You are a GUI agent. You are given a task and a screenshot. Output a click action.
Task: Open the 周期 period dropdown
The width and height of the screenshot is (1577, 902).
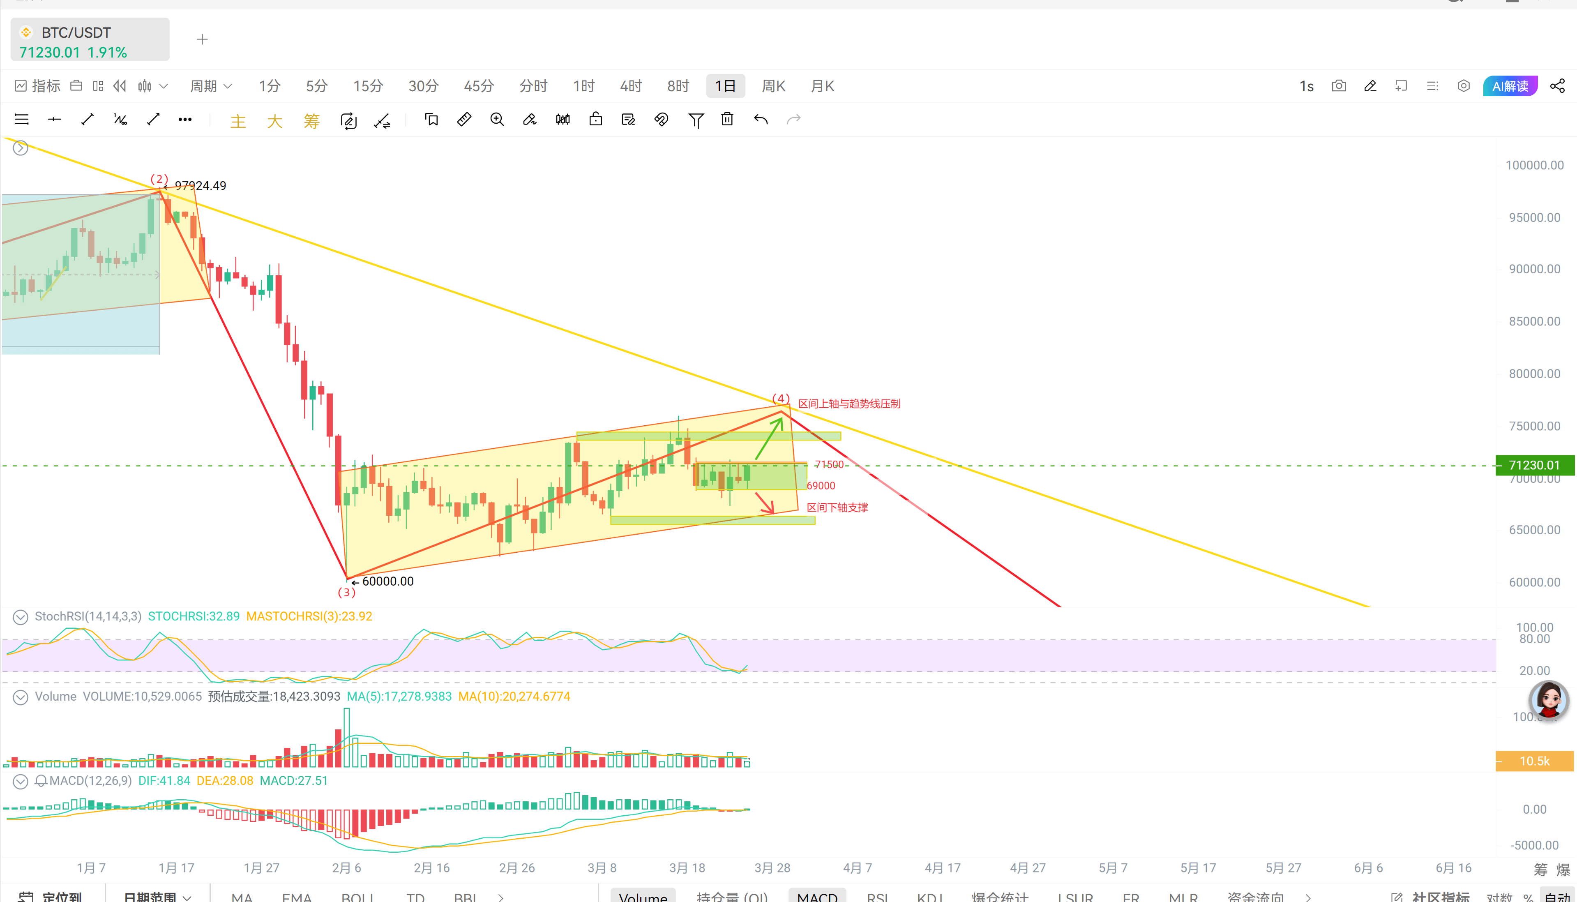coord(211,86)
